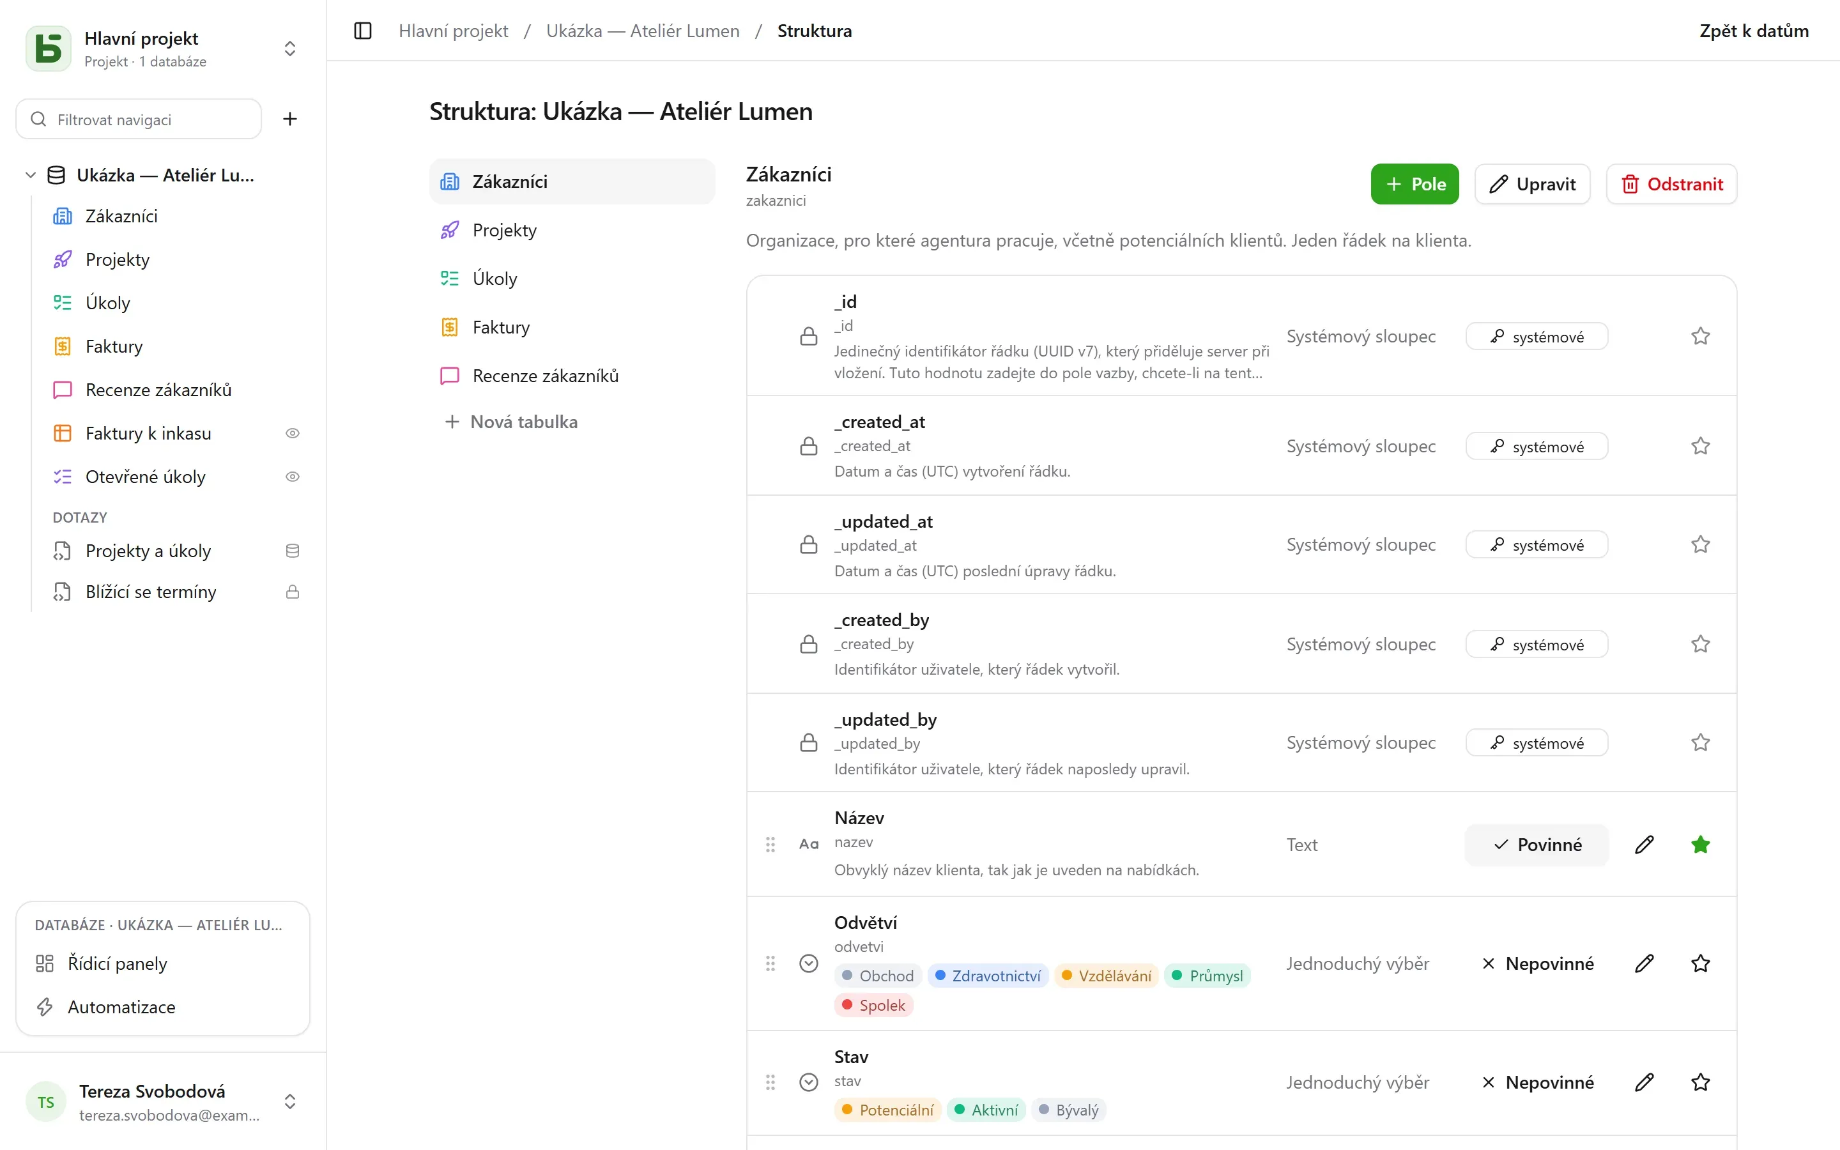This screenshot has height=1150, width=1840.
Task: Click the green Pole add button
Action: (1414, 184)
